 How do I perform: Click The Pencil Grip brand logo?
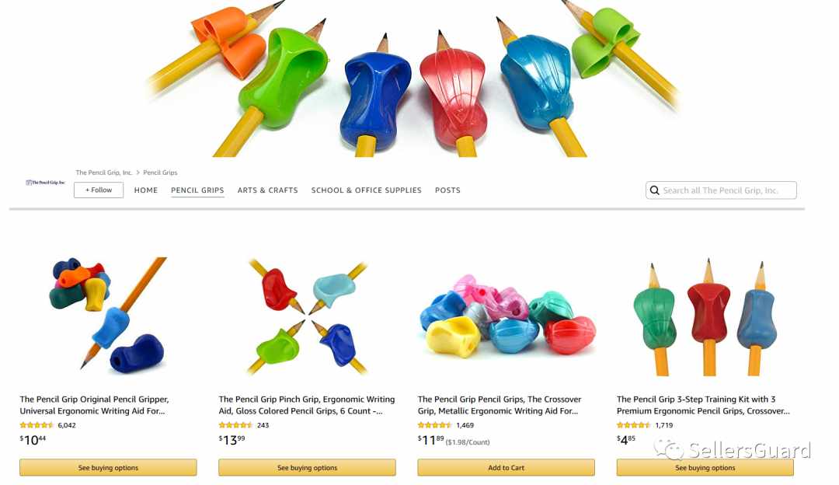pos(46,183)
